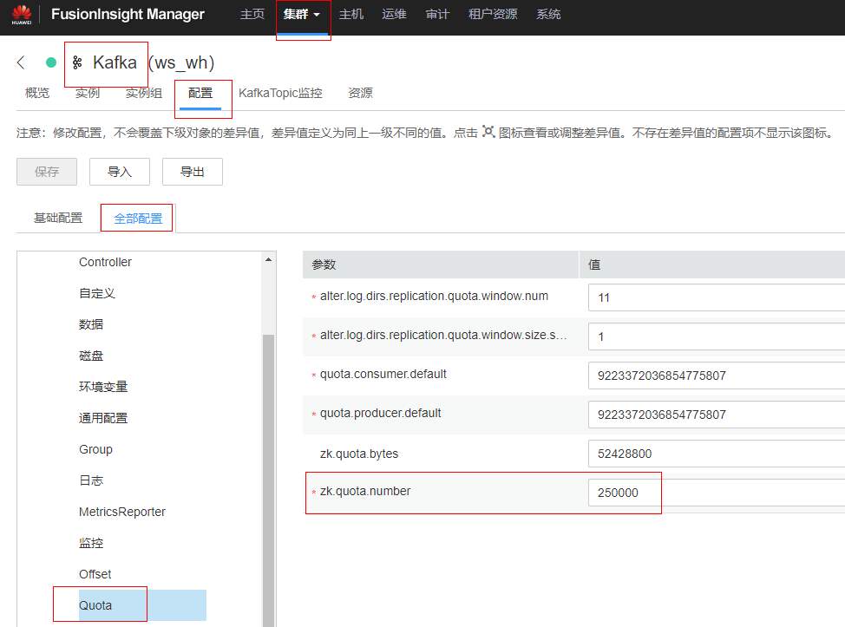
Task: Switch to the 概览 tab
Action: (37, 93)
